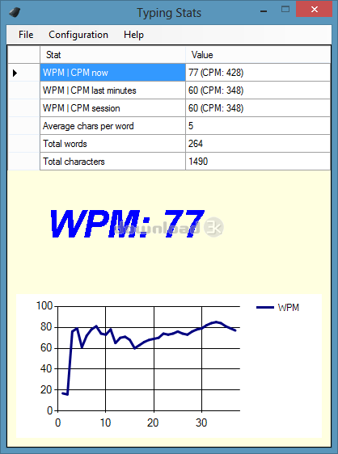338x454 pixels.
Task: Open the Configuration menu
Action: 78,35
